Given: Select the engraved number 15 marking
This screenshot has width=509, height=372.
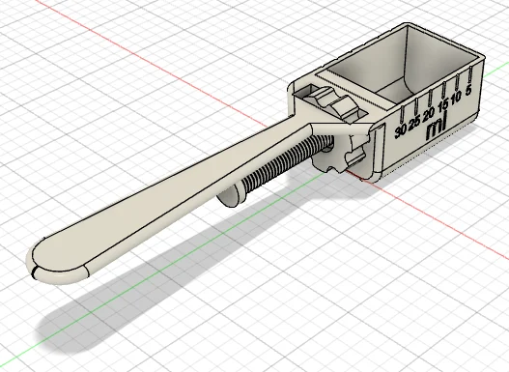Looking at the screenshot, I should click(x=442, y=105).
